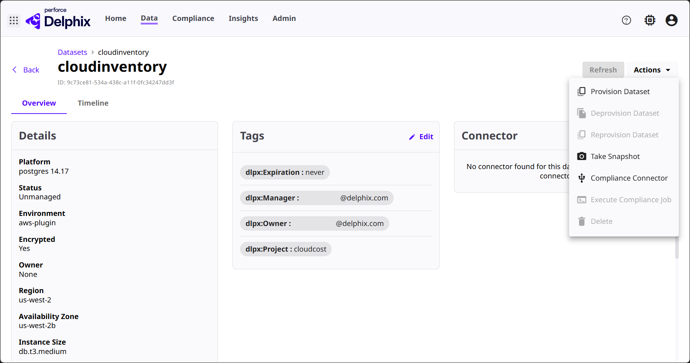Click the chip-shaped engine icon in header
Image resolution: width=690 pixels, height=363 pixels.
pos(650,21)
